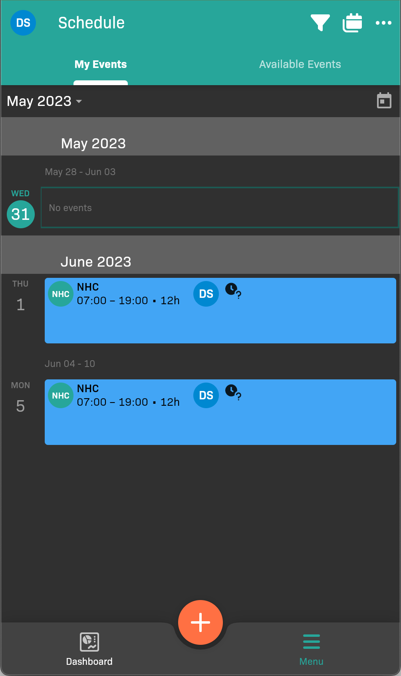
Task: Open the three-dot more options menu
Action: [383, 23]
